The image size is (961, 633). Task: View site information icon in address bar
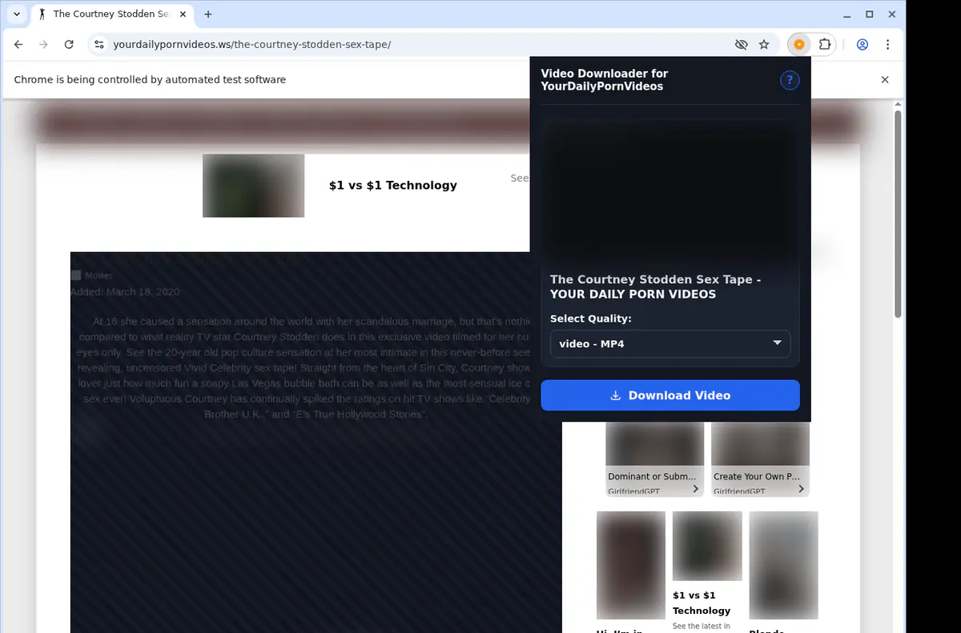(99, 45)
